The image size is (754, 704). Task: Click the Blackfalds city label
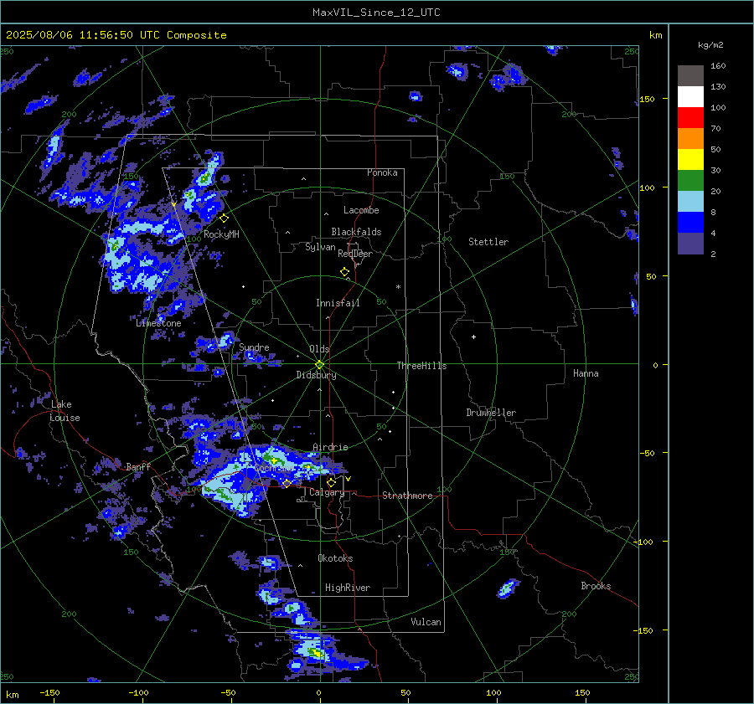(x=356, y=232)
